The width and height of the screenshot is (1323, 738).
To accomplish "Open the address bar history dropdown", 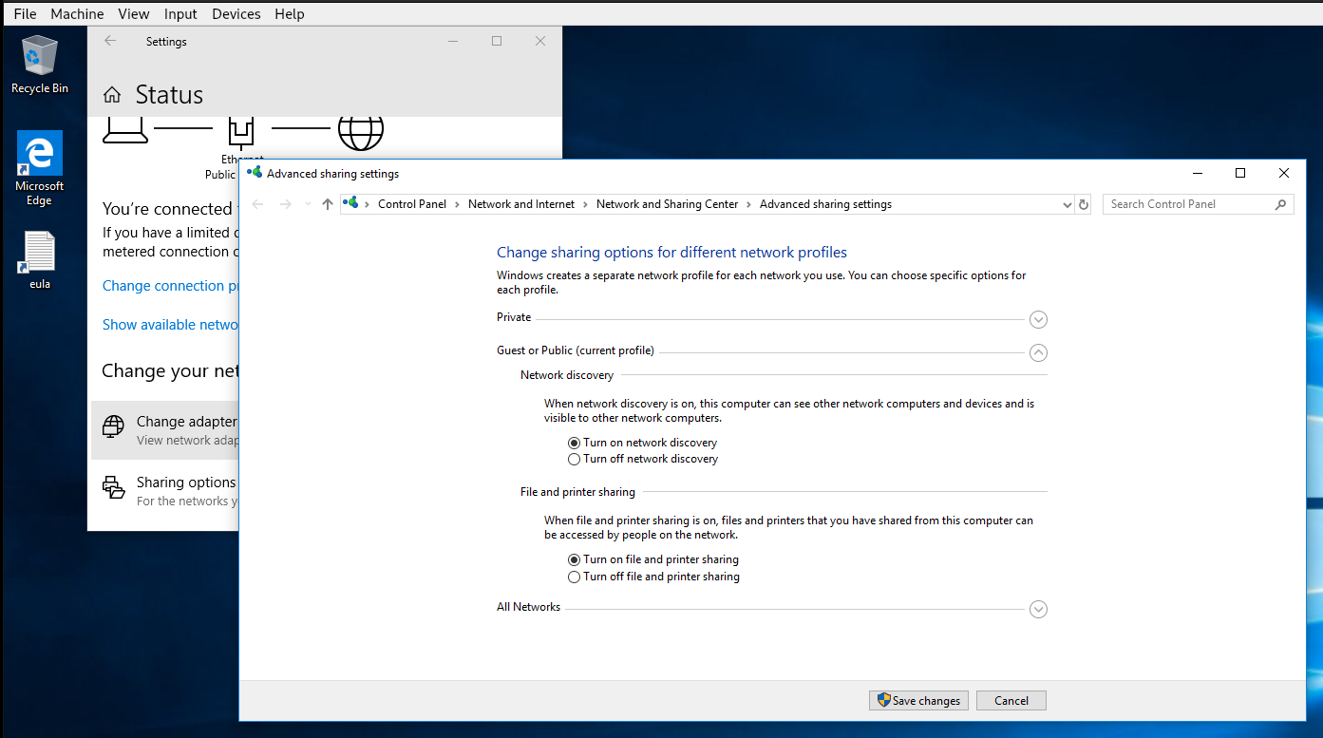I will tap(1067, 204).
